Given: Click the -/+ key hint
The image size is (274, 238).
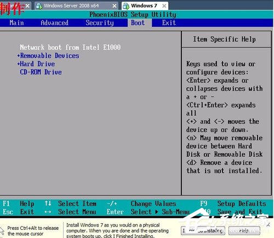Looking at the screenshot, I should [112, 203].
